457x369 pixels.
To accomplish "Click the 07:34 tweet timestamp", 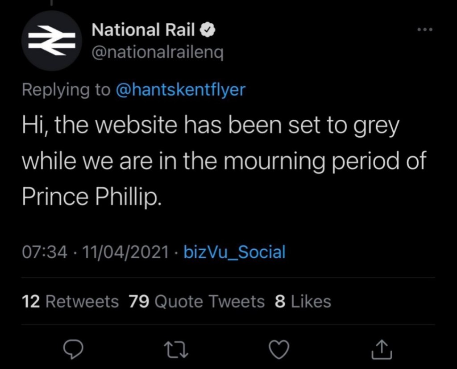I will tap(45, 252).
